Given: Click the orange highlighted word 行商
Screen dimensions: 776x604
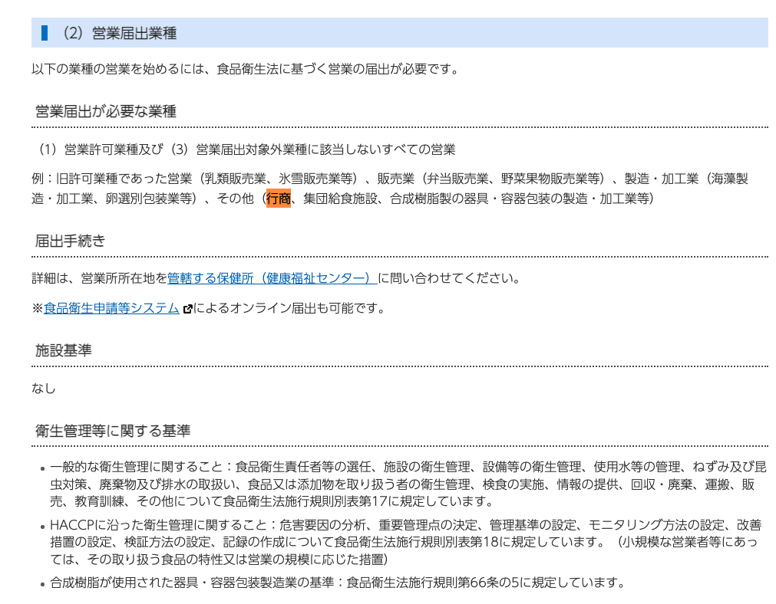Looking at the screenshot, I should (x=279, y=199).
